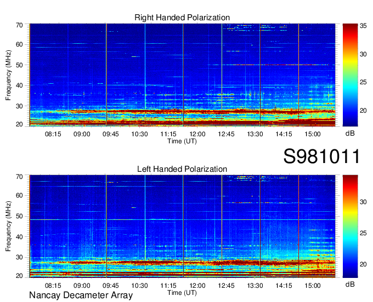Image resolution: width=373 pixels, height=302 pixels.
Task: Click the "09:00" time tick under Right Handed plot
Action: [82, 134]
